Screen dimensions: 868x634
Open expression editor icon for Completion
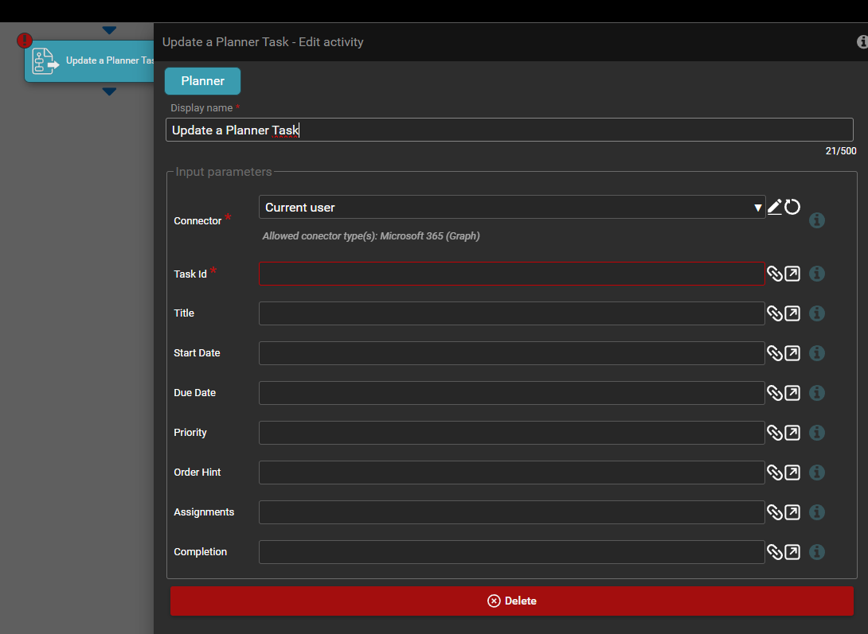(792, 552)
